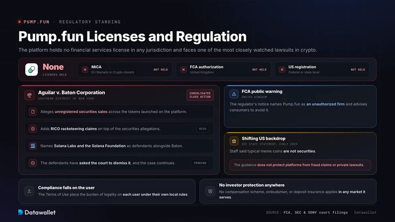Click the X icon next to MiCA

click(x=85, y=69)
